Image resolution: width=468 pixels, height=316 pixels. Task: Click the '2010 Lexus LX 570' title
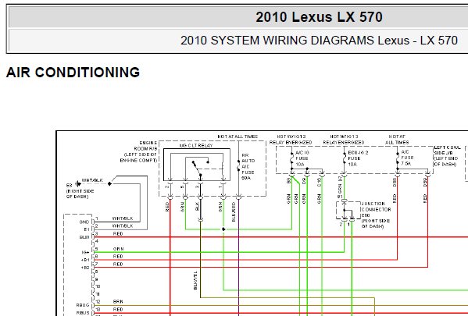pos(319,17)
